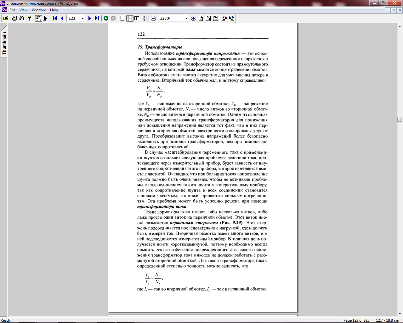
Task: Go to the previous page
Action: [62, 18]
